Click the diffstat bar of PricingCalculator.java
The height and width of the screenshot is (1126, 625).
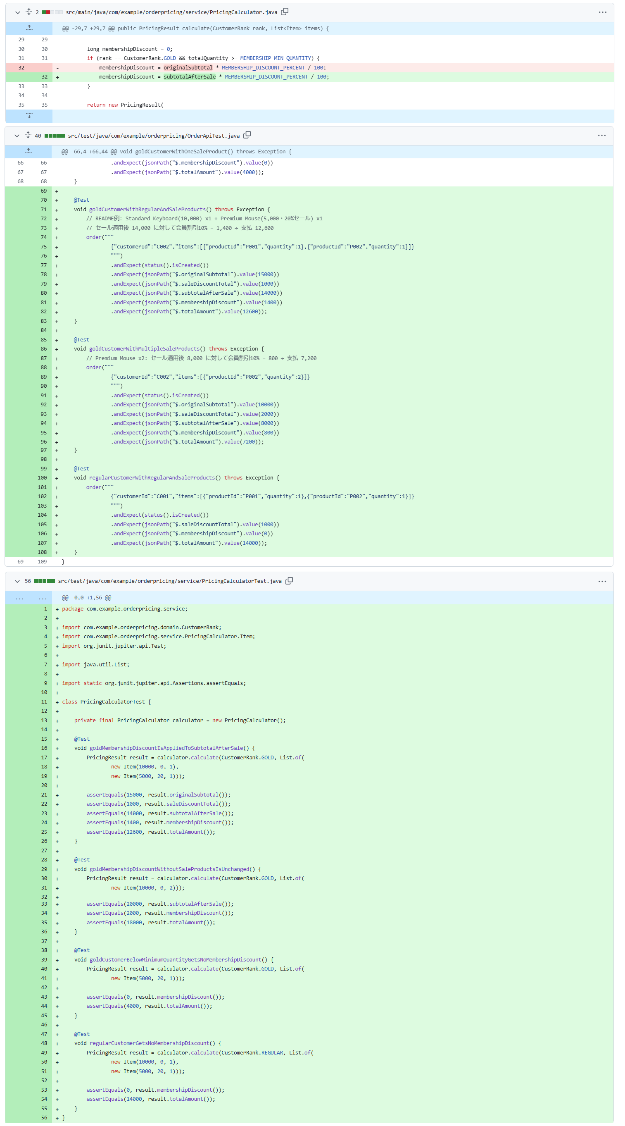[x=52, y=12]
